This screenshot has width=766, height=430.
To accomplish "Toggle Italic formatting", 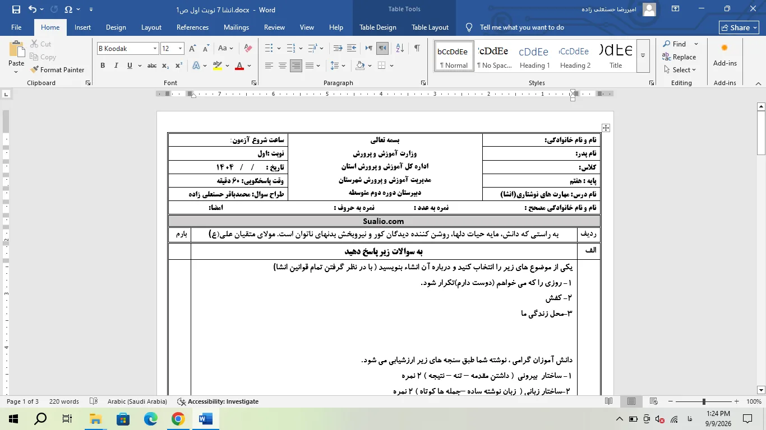I will point(116,66).
